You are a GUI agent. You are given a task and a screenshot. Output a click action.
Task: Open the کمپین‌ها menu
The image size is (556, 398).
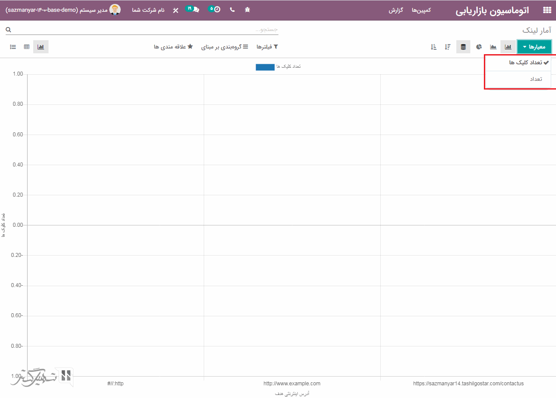[421, 10]
